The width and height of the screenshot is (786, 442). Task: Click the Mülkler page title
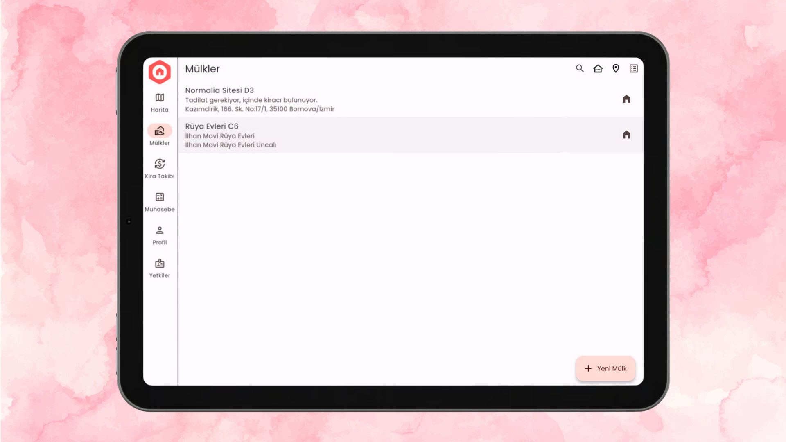[x=202, y=69]
